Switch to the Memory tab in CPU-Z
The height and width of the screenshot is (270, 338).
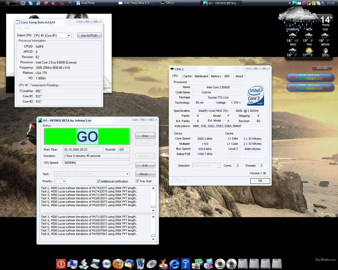[x=216, y=76]
